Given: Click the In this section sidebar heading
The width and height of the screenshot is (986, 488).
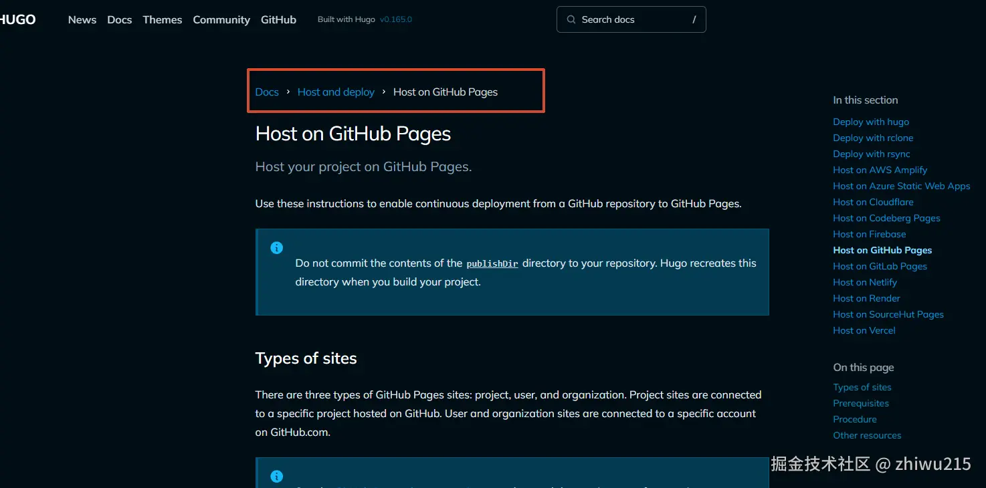Looking at the screenshot, I should point(866,100).
